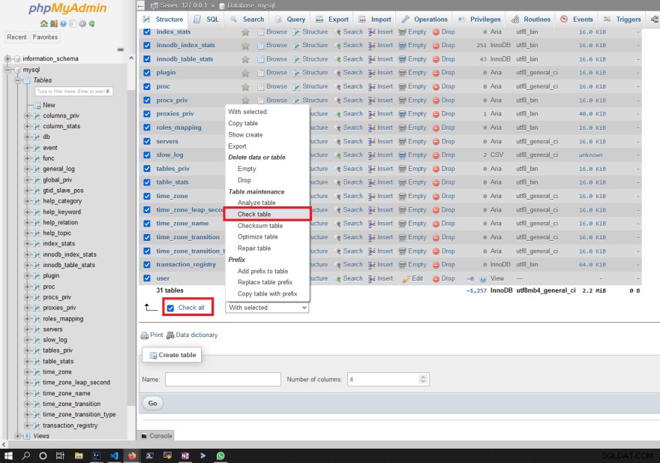Click Search icon in time_zone row
This screenshot has height=463, width=660.
337,196
